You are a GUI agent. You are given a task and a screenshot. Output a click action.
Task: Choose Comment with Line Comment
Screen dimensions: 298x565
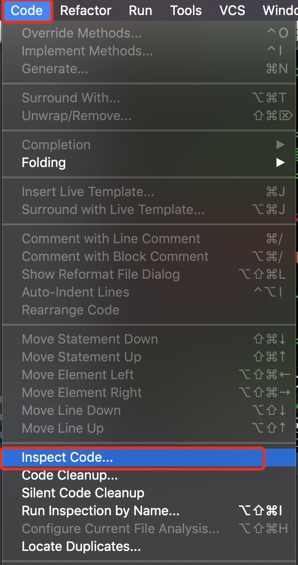pyautogui.click(x=111, y=238)
